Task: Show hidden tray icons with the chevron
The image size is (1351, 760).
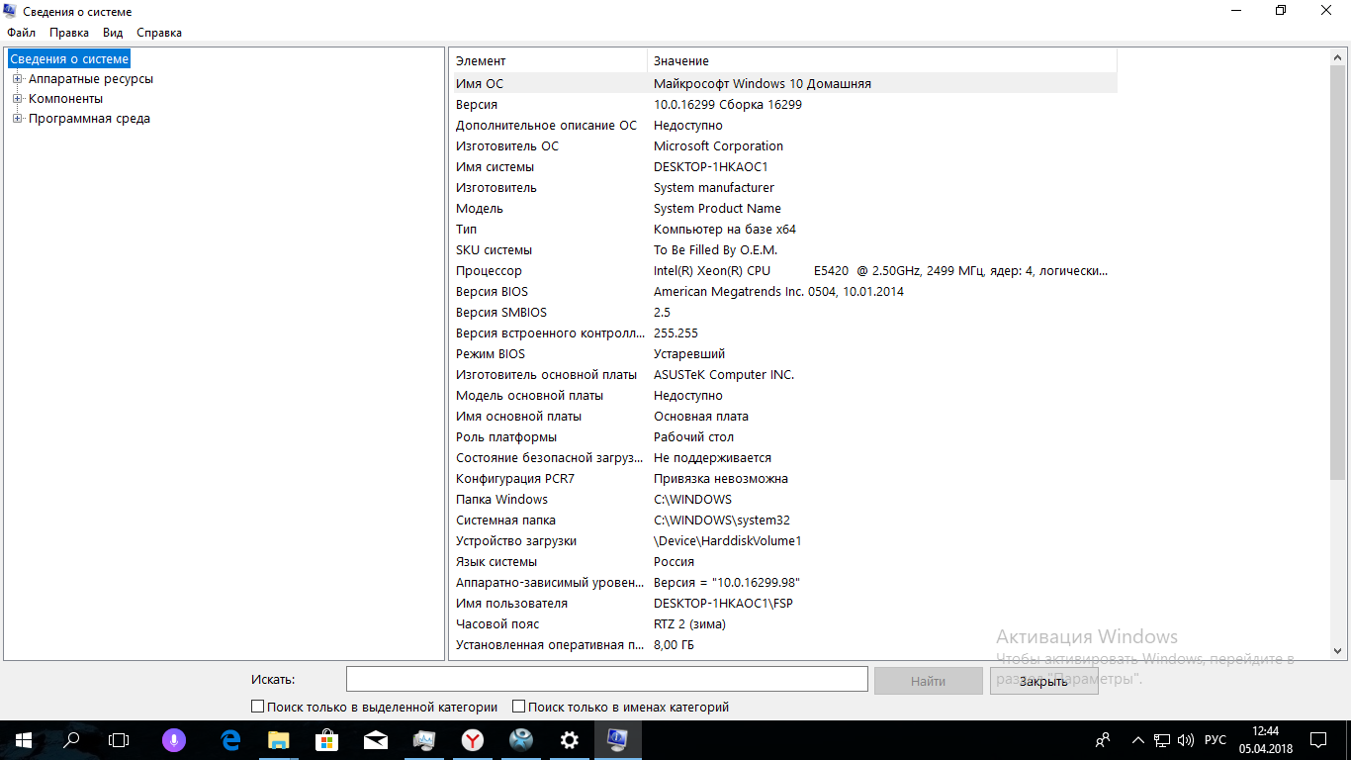Action: click(x=1138, y=740)
